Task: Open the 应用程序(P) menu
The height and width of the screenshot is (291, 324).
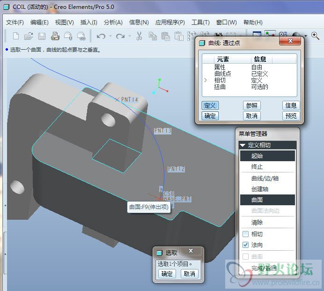Action: point(170,22)
